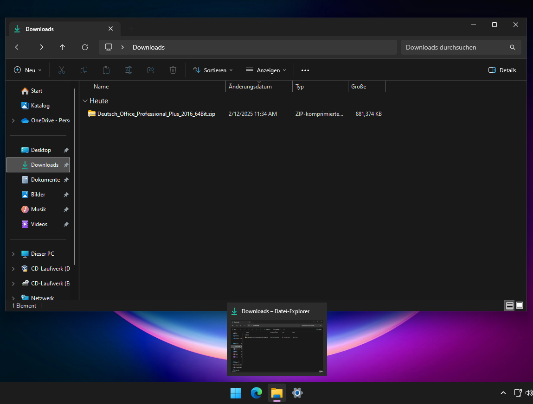This screenshot has width=533, height=404.
Task: Click the Delete trash can icon
Action: pyautogui.click(x=173, y=70)
